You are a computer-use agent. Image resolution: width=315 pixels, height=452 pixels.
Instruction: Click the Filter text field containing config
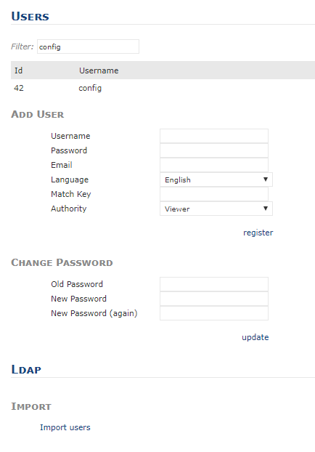(x=88, y=47)
